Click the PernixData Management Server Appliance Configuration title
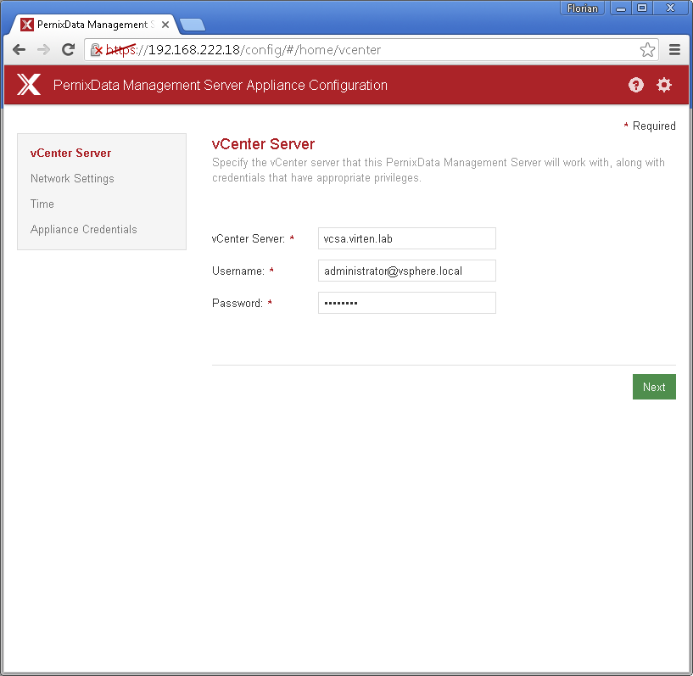The width and height of the screenshot is (693, 676). 220,85
